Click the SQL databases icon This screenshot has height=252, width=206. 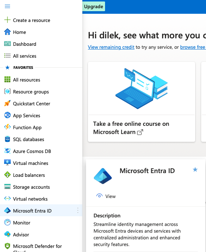tap(7, 139)
